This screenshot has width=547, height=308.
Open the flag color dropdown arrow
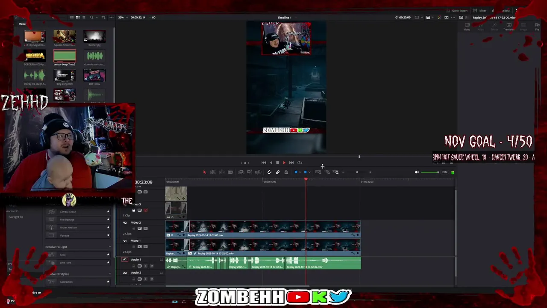(300, 172)
